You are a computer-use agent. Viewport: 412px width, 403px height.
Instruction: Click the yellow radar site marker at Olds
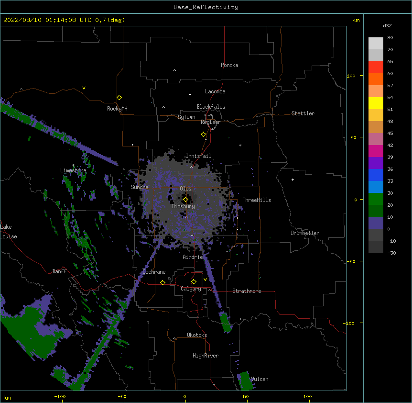185,200
